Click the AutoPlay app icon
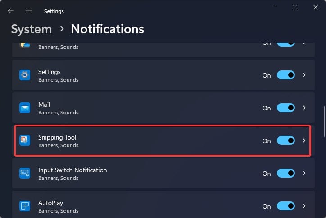Image resolution: width=326 pixels, height=218 pixels. 24,206
